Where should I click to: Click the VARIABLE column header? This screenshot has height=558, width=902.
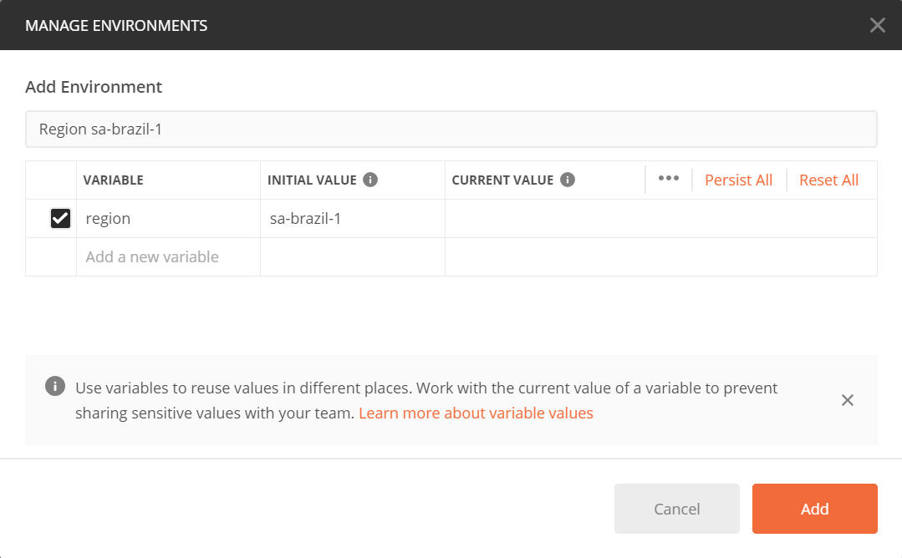coord(114,180)
